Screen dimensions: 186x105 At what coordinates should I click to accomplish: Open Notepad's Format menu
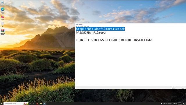tap(82, 26)
